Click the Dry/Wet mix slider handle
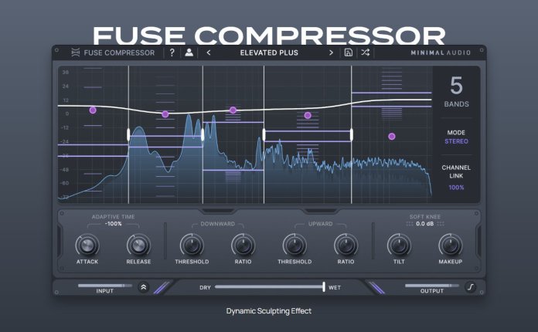 click(323, 287)
